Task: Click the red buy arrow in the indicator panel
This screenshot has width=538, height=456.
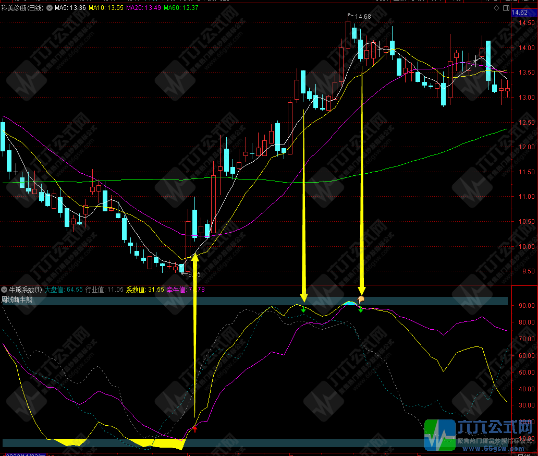Action: pos(195,429)
